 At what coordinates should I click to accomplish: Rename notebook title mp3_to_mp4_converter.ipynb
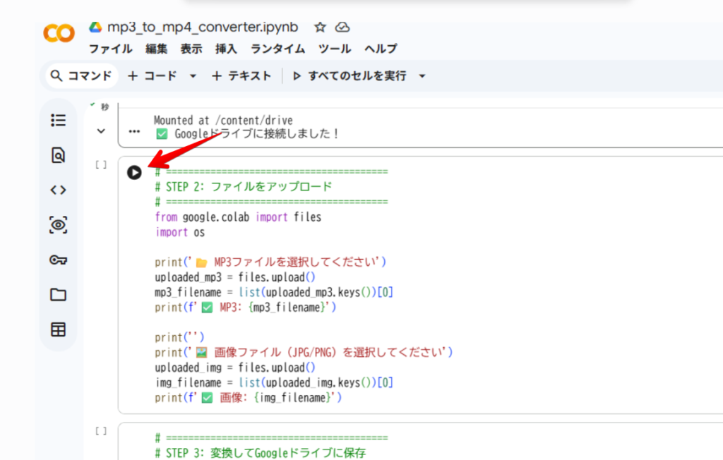point(203,28)
